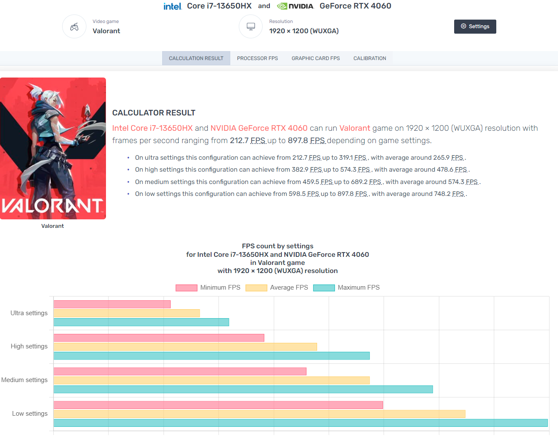558x437 pixels.
Task: Click the NVIDIA logo in the header
Action: [295, 6]
